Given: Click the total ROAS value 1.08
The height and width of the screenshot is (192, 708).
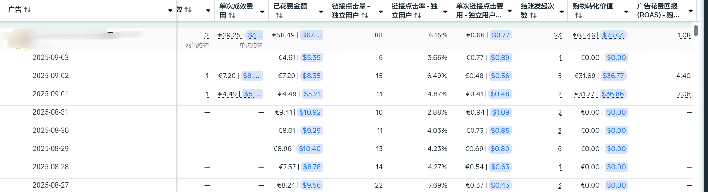Looking at the screenshot, I should coord(684,35).
